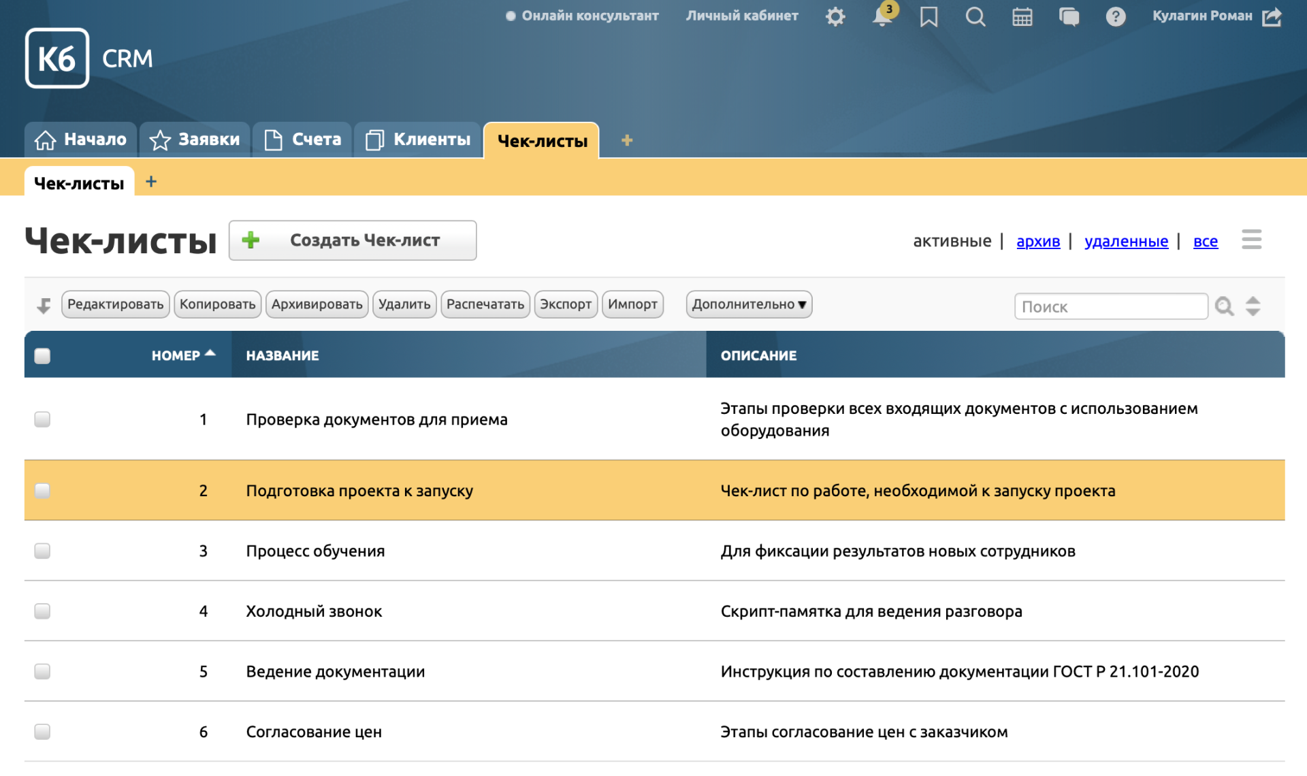1307x776 pixels.
Task: Switch to Заявки tab
Action: click(195, 140)
